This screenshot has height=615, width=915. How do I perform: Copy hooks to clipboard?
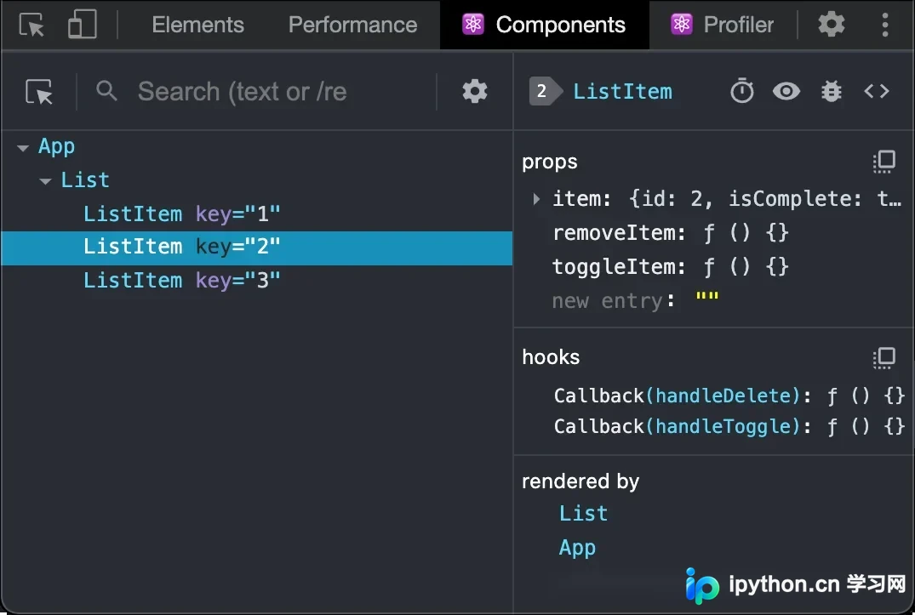pos(884,357)
